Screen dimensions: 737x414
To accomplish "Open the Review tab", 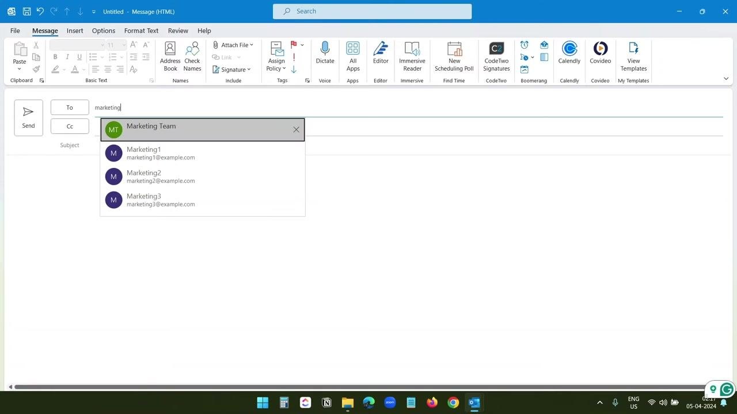I will [178, 30].
